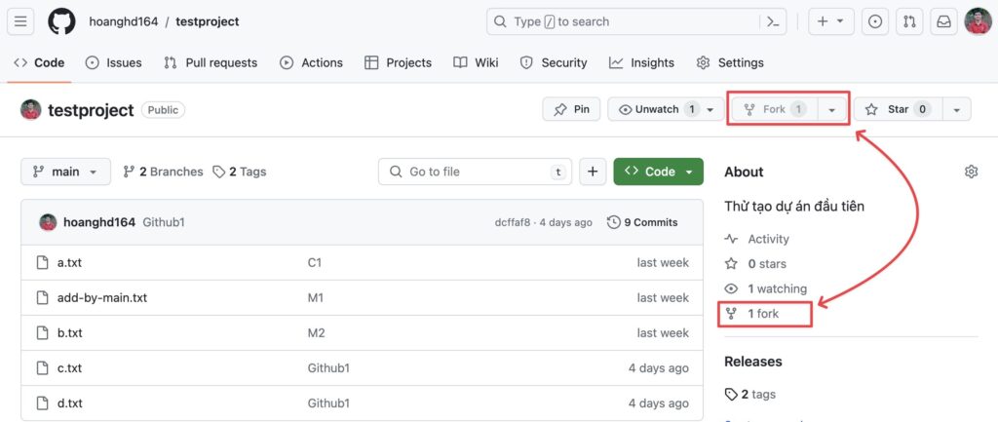Go to the Wiki tab
The height and width of the screenshot is (422, 998).
(x=476, y=62)
